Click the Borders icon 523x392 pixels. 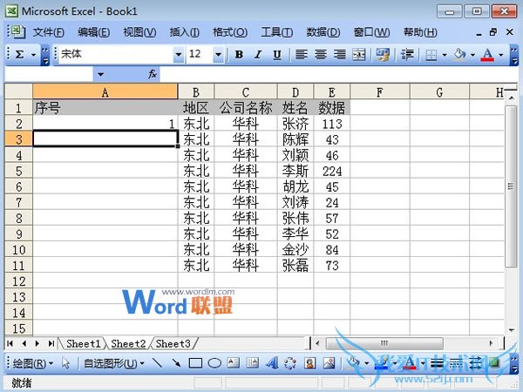431,55
